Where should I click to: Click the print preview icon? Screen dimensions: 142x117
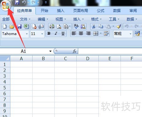[59, 26]
